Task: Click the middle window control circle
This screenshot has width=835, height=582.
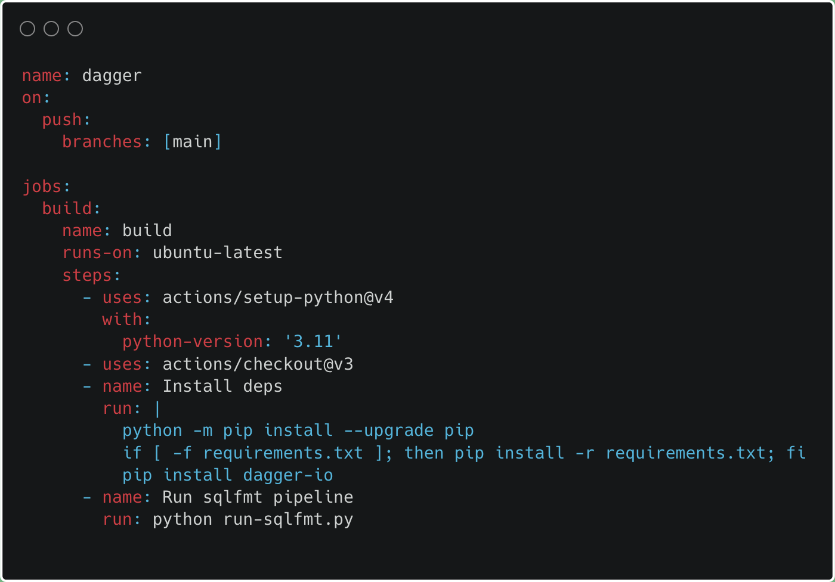Action: [51, 29]
